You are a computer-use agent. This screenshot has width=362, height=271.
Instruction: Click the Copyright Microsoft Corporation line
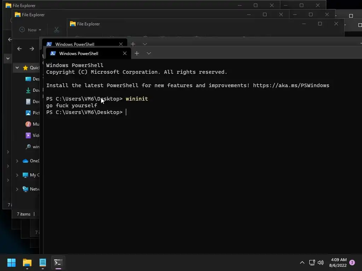[x=137, y=72]
